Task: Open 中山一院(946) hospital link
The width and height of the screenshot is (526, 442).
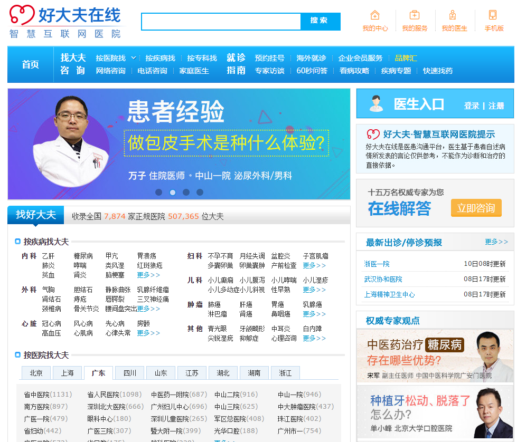Action: click(299, 395)
